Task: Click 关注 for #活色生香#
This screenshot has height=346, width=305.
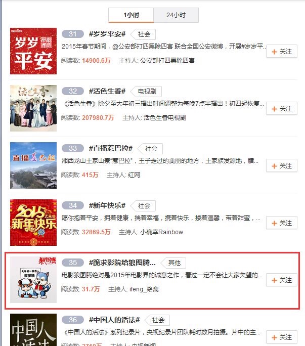Action: coord(282,108)
